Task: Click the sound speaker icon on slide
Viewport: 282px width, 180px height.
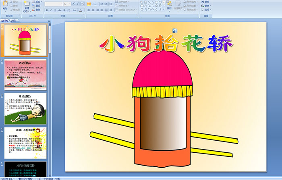Action: pos(175,31)
